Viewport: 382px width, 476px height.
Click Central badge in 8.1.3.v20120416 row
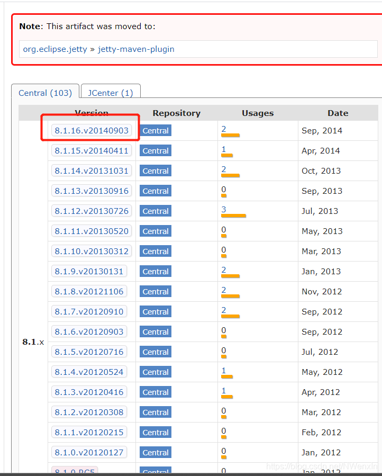tap(156, 392)
